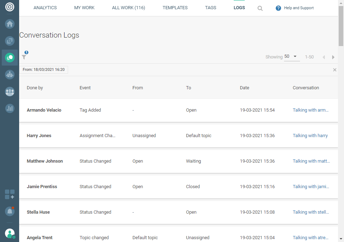Remove the From date filter

tap(334, 70)
